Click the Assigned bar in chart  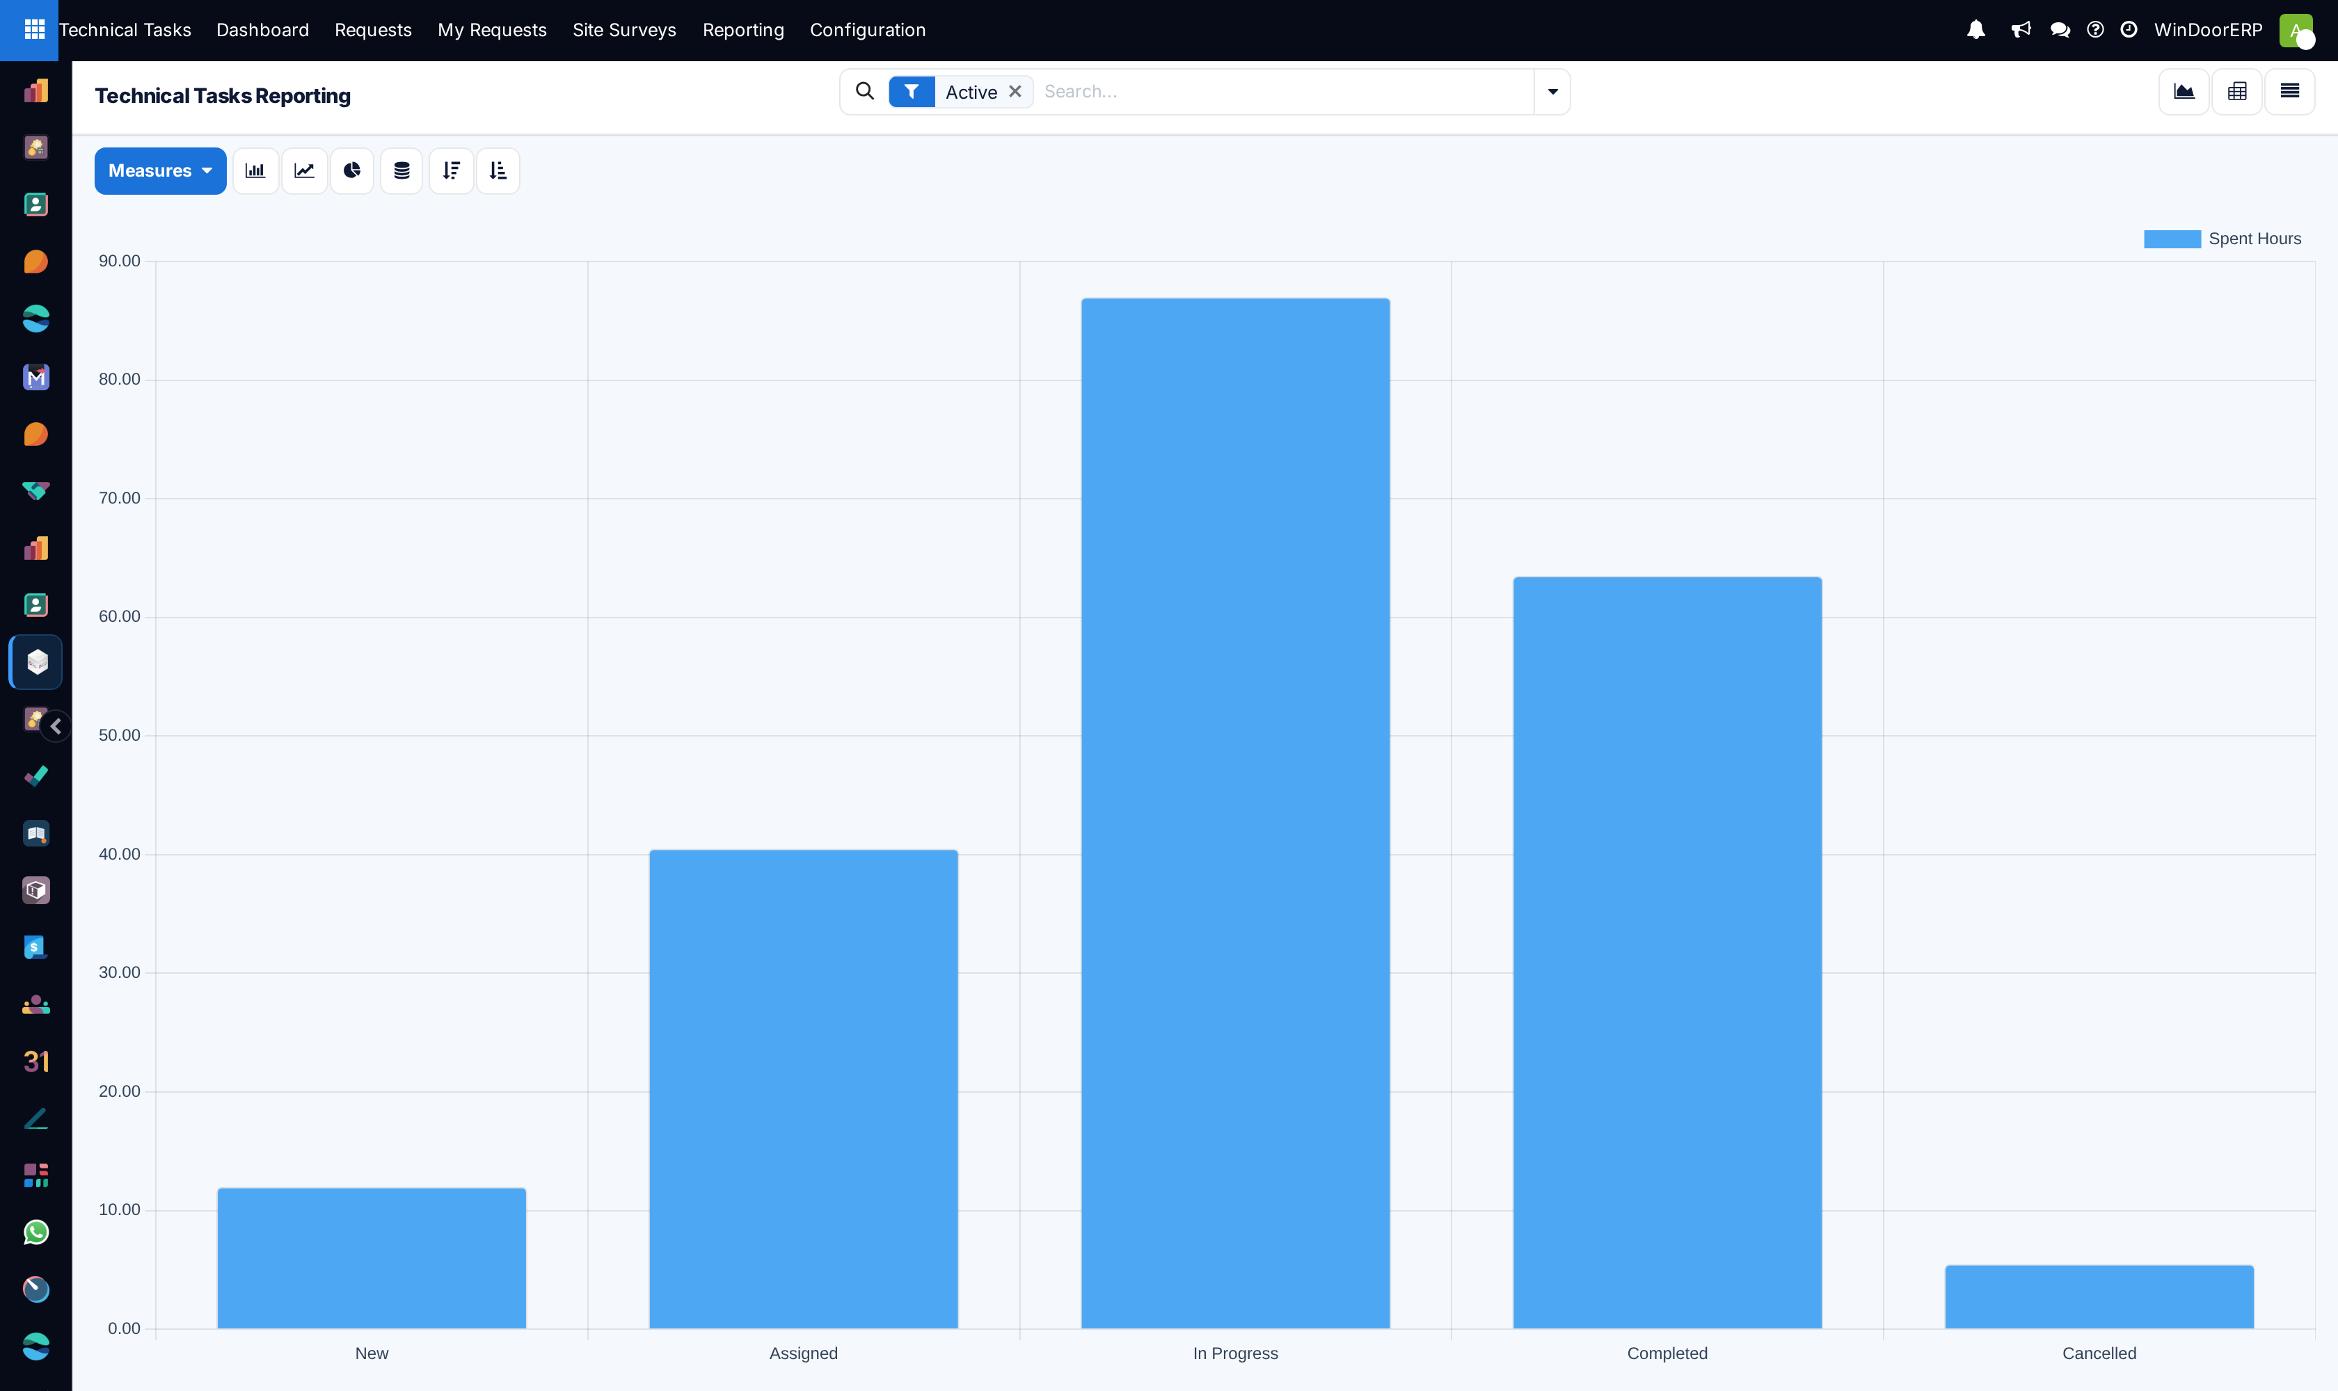coord(804,1089)
